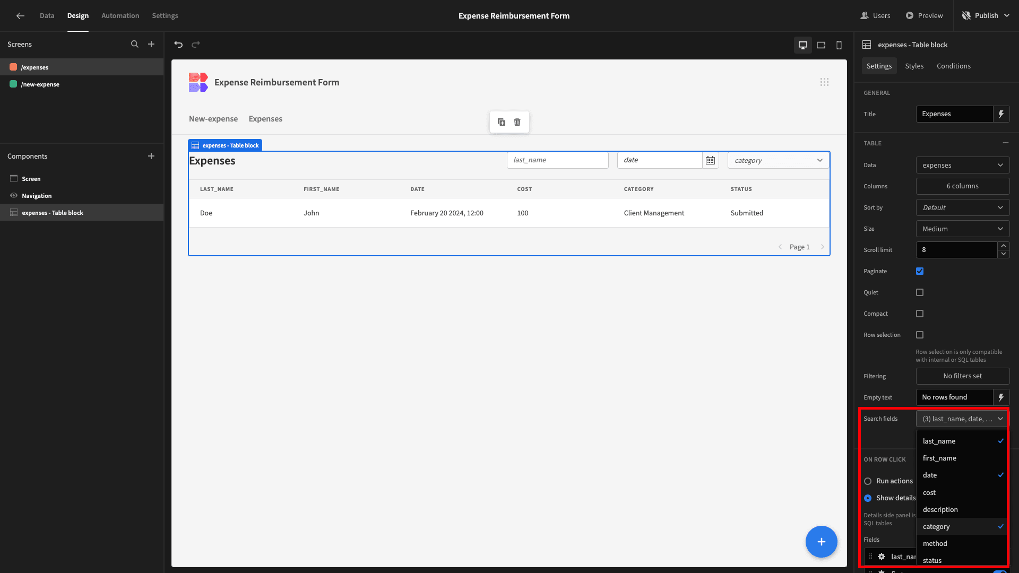Open bindings for the Title field
1019x573 pixels.
[1001, 114]
